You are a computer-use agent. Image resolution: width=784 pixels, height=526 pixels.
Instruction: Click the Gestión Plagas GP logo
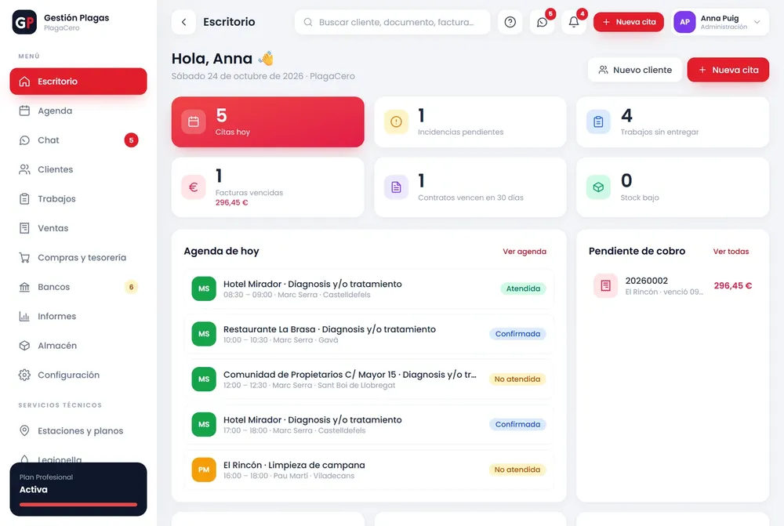pos(24,22)
